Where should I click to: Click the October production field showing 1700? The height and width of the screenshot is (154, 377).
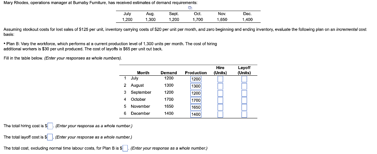click(196, 100)
